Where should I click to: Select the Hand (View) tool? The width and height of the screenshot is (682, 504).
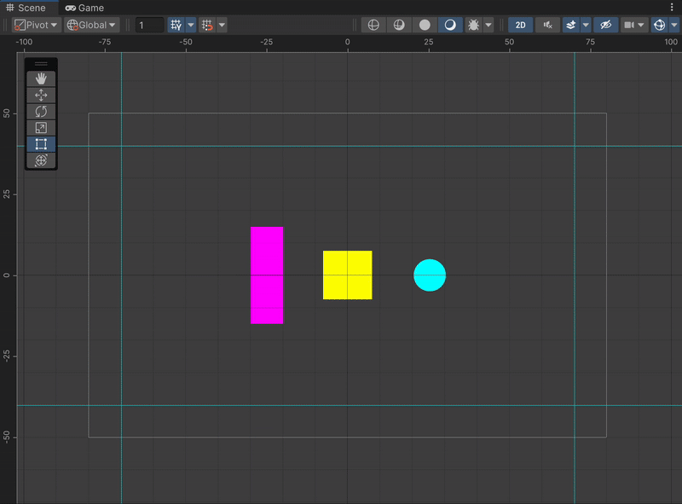click(41, 78)
